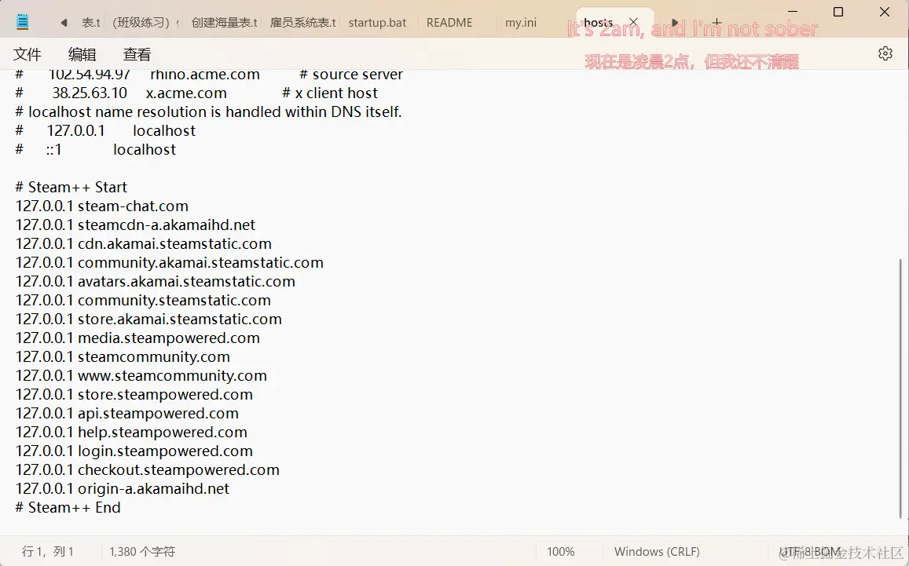This screenshot has height=566, width=909.
Task: Click the store.steampowered.com entry
Action: pyautogui.click(x=134, y=395)
